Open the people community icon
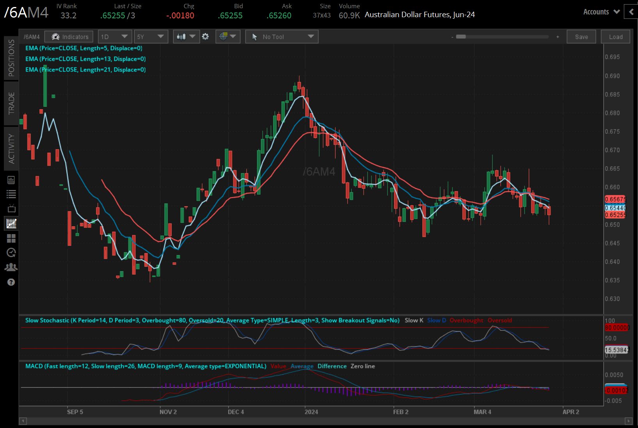The width and height of the screenshot is (638, 428). pos(11,267)
